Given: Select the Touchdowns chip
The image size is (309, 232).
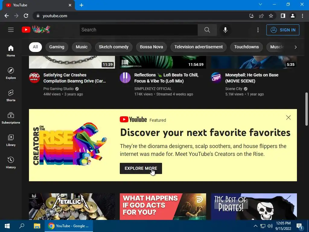Looking at the screenshot, I should coord(246,47).
